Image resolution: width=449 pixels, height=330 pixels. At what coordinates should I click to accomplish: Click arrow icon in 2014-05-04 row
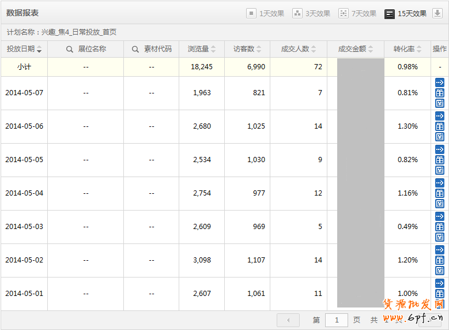coord(440,183)
